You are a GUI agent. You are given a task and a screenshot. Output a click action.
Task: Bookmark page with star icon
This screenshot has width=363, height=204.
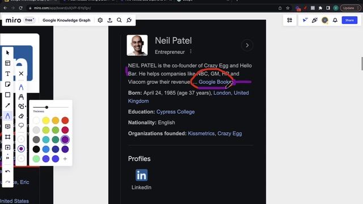(x=288, y=8)
